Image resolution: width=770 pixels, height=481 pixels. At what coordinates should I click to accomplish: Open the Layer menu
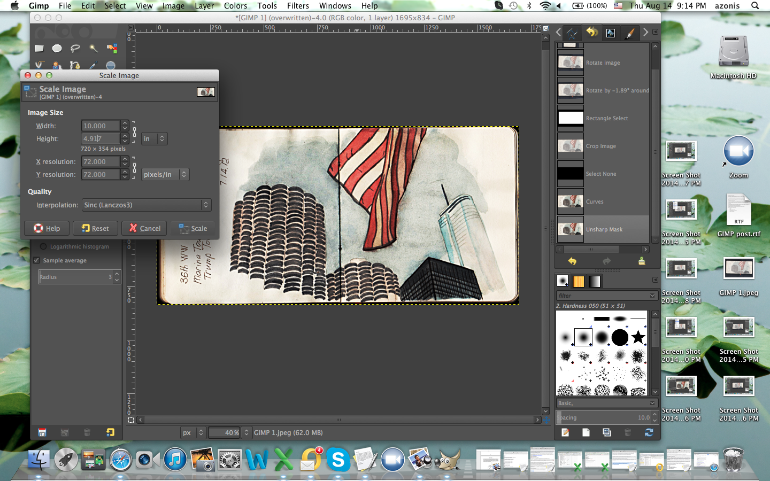pyautogui.click(x=204, y=5)
